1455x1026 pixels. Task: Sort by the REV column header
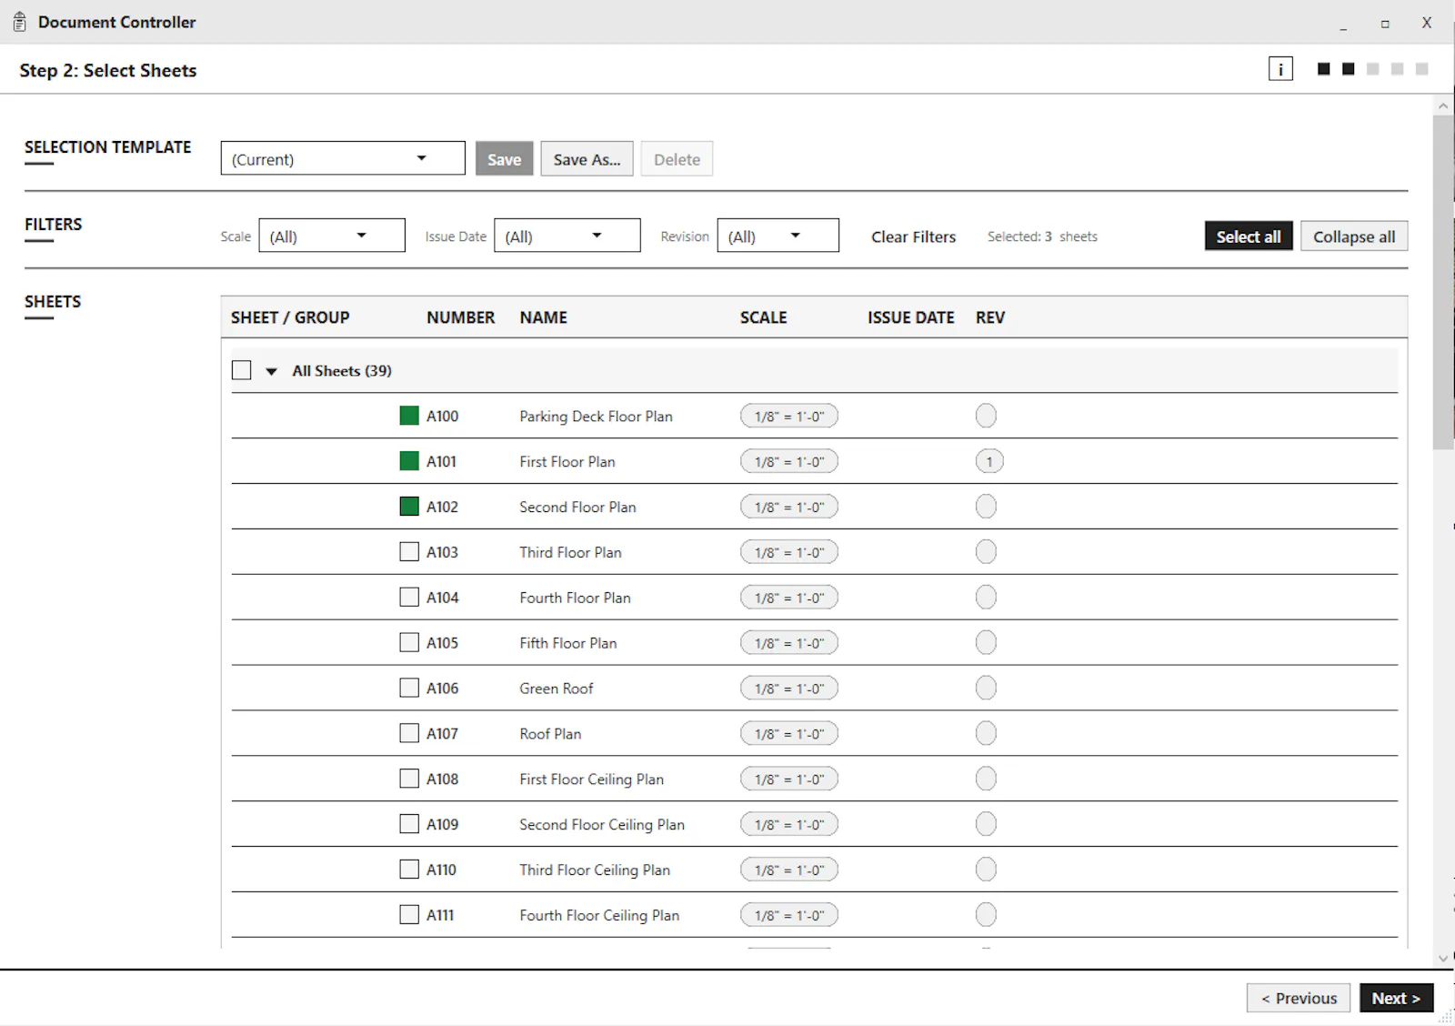[990, 317]
